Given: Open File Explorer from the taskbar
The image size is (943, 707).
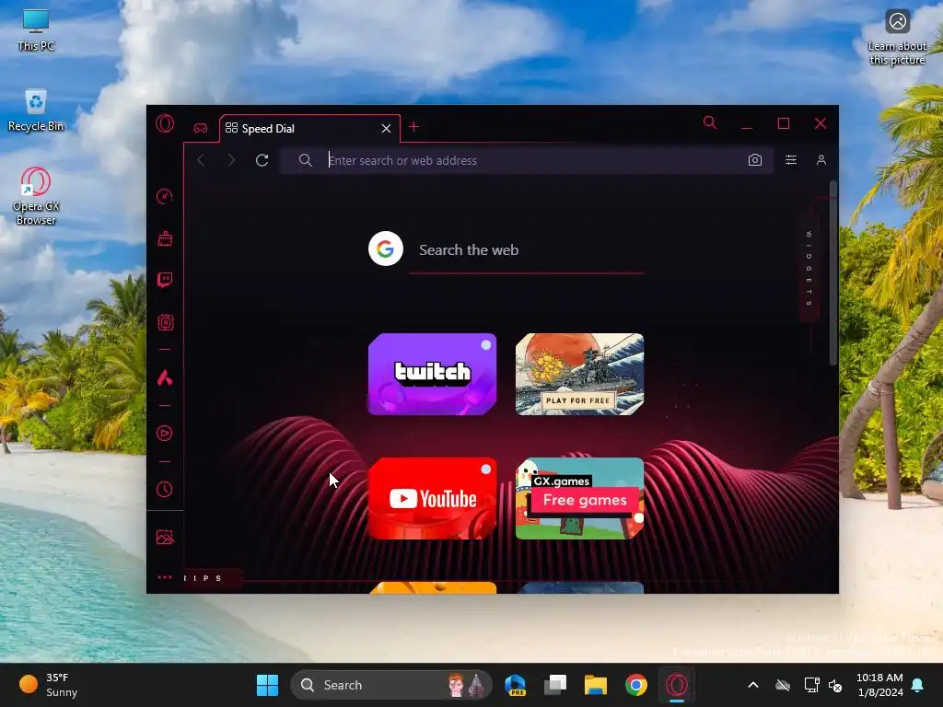Looking at the screenshot, I should (x=596, y=685).
